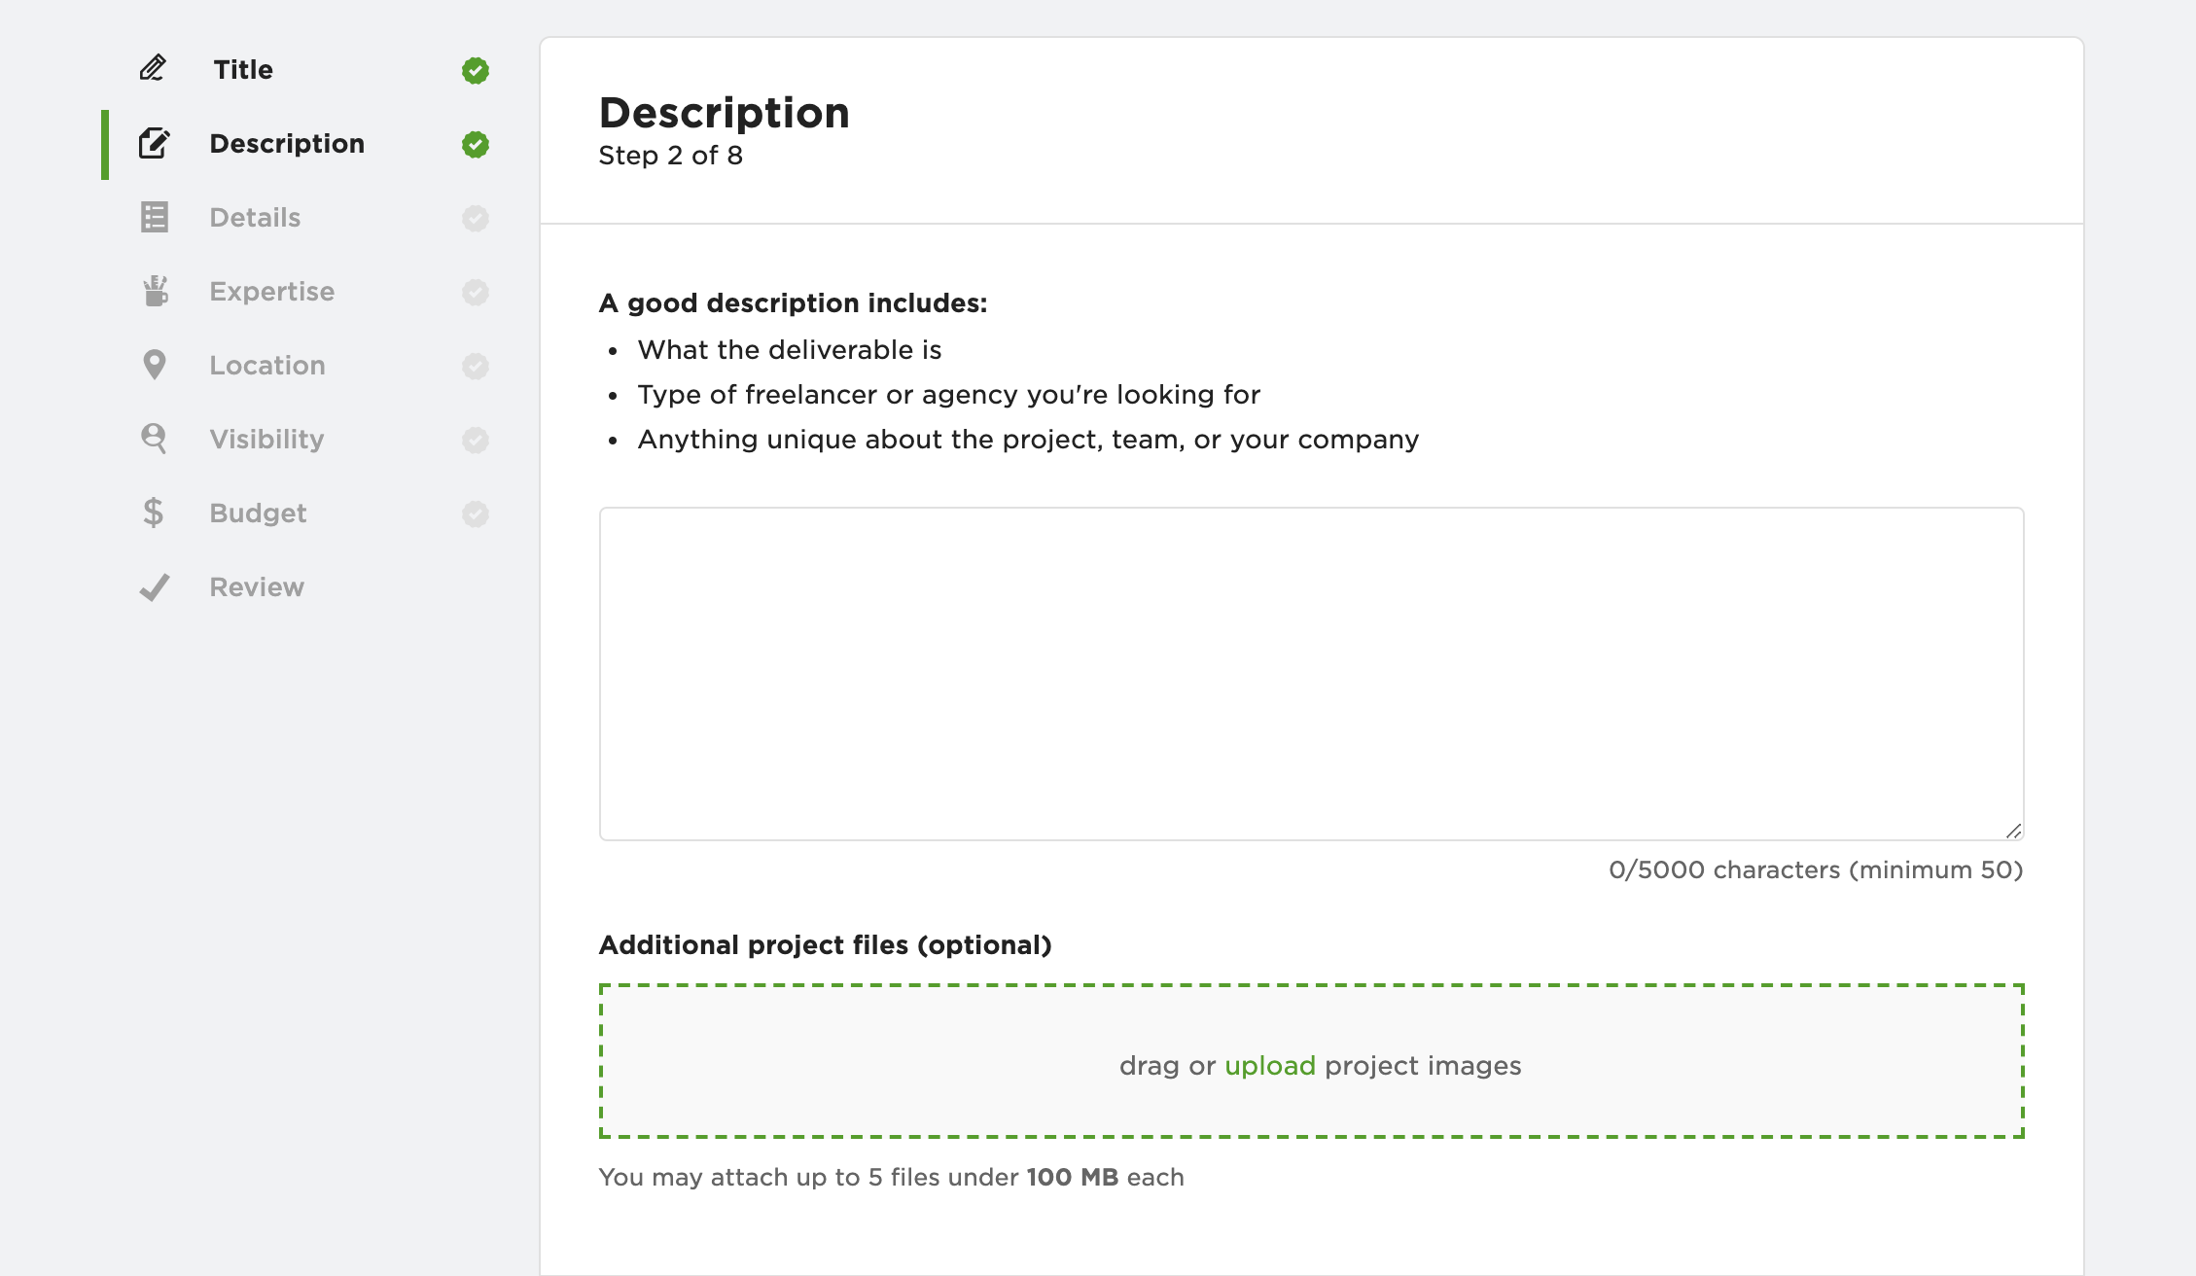
Task: Click the gray status check beside Expertise
Action: tap(475, 292)
